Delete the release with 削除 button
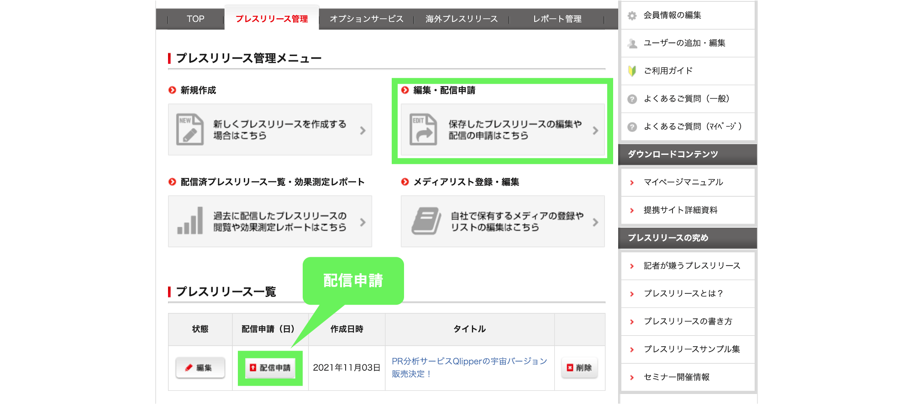The width and height of the screenshot is (914, 404). tap(579, 368)
